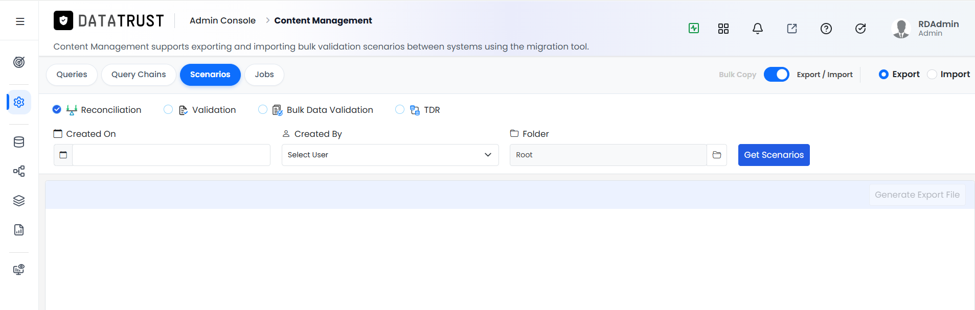
Task: Select the Import radio button
Action: pyautogui.click(x=932, y=75)
